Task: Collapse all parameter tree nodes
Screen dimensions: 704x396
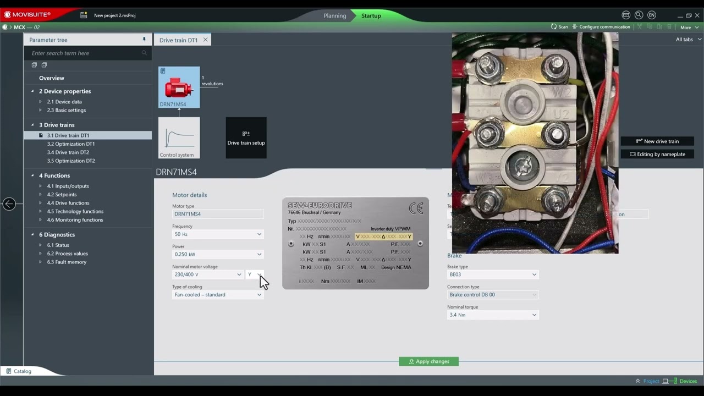Action: 44,65
